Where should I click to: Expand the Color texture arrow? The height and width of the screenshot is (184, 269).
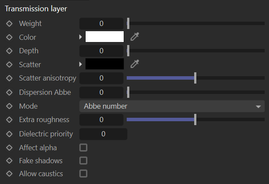pyautogui.click(x=80, y=37)
